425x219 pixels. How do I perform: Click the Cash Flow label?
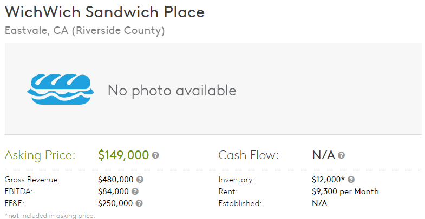(248, 155)
